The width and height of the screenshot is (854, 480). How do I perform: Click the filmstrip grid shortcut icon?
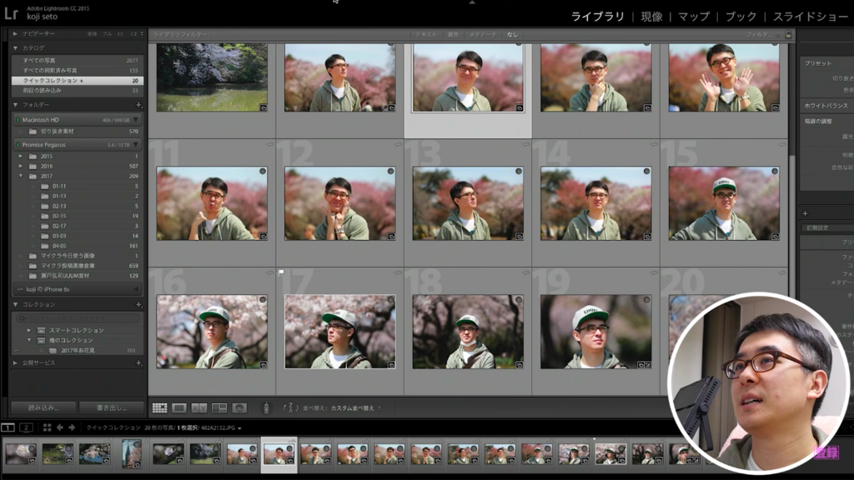[47, 427]
